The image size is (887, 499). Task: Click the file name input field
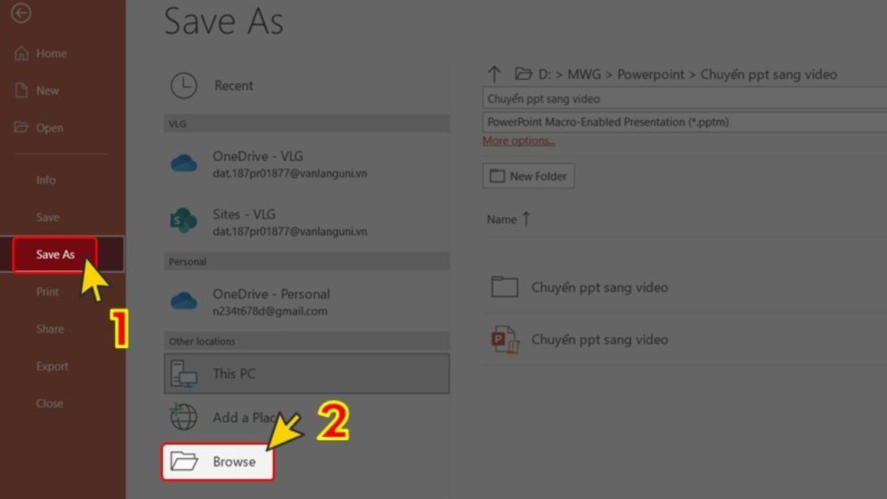[x=684, y=99]
